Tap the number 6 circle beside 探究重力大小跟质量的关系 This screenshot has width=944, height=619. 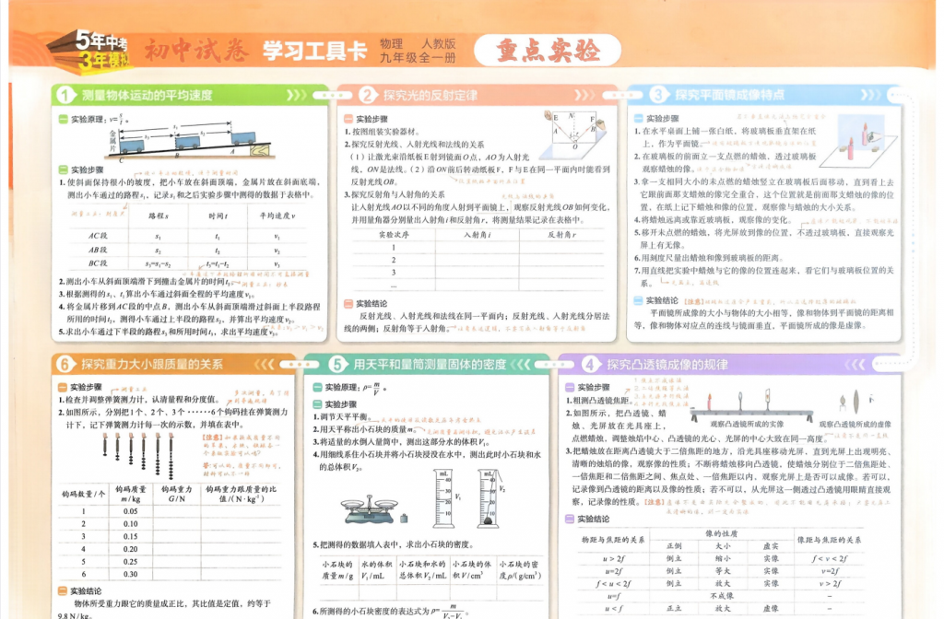coord(65,364)
